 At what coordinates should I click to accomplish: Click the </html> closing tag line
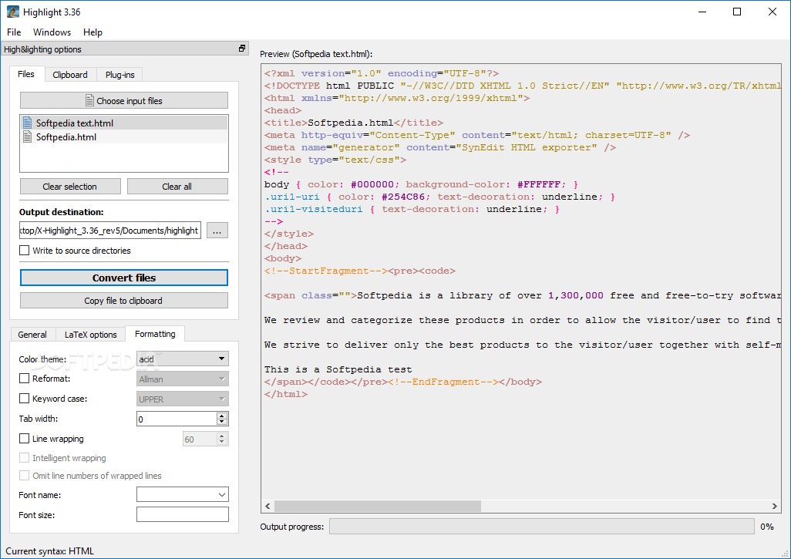[x=285, y=394]
